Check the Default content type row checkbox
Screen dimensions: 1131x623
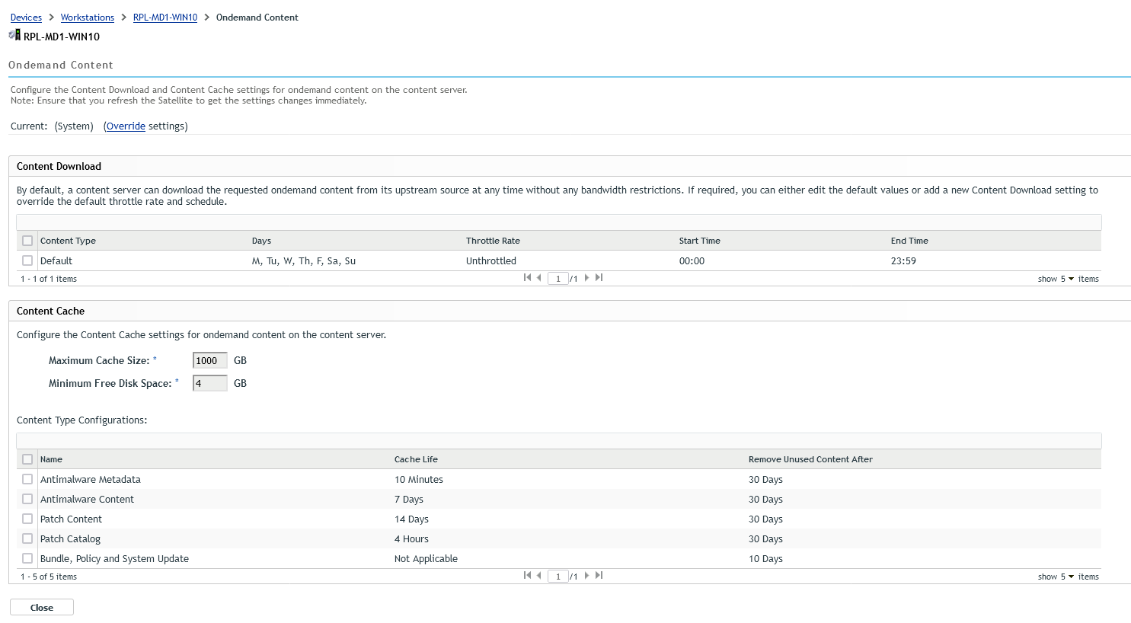[x=27, y=260]
